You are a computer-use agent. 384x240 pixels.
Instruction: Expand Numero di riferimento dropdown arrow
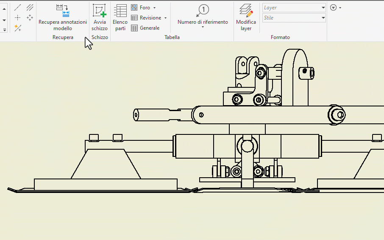203,28
